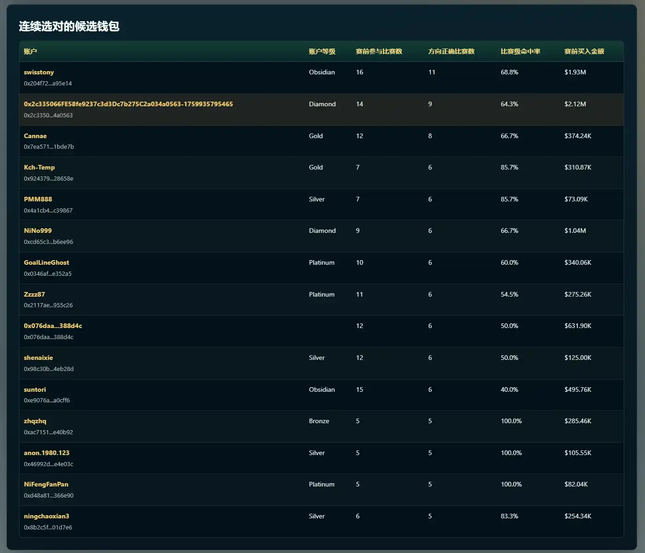Select address 0x2117ae...955c26

(x=48, y=305)
